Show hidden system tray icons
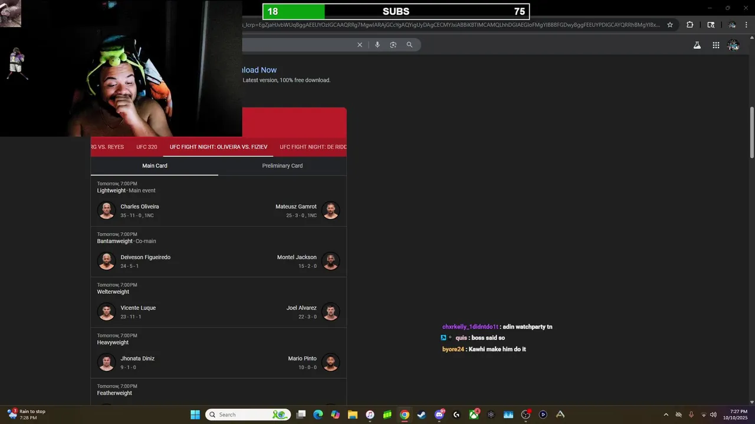The width and height of the screenshot is (755, 424). tap(666, 415)
